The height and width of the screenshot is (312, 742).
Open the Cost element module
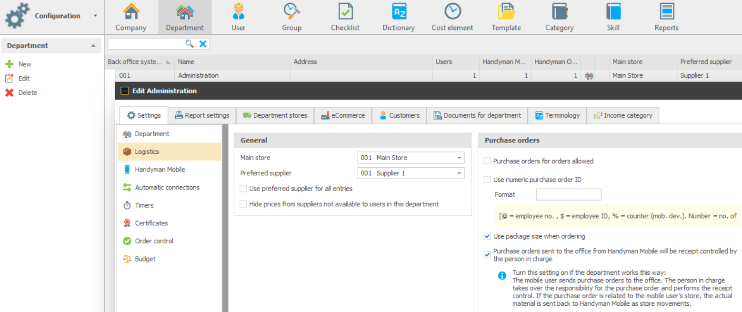click(452, 17)
